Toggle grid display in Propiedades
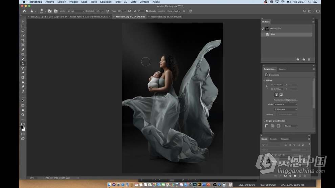335x188 pixels. pyautogui.click(x=273, y=126)
